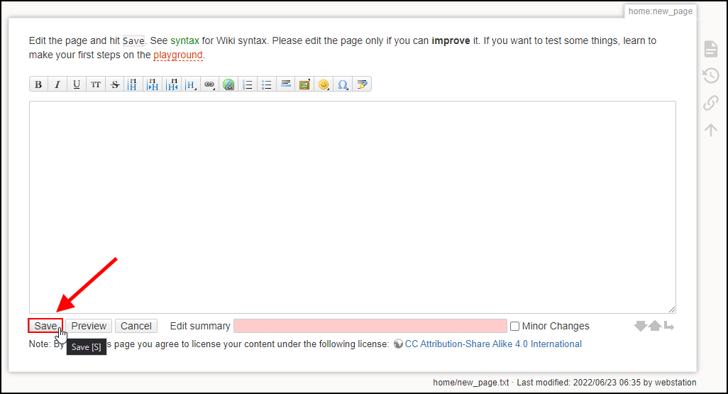Open special characters Omega picker
This screenshot has height=394, width=728.
pyautogui.click(x=343, y=84)
